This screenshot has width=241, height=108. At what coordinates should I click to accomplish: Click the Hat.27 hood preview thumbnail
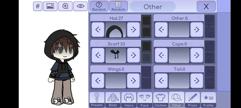pos(116,30)
